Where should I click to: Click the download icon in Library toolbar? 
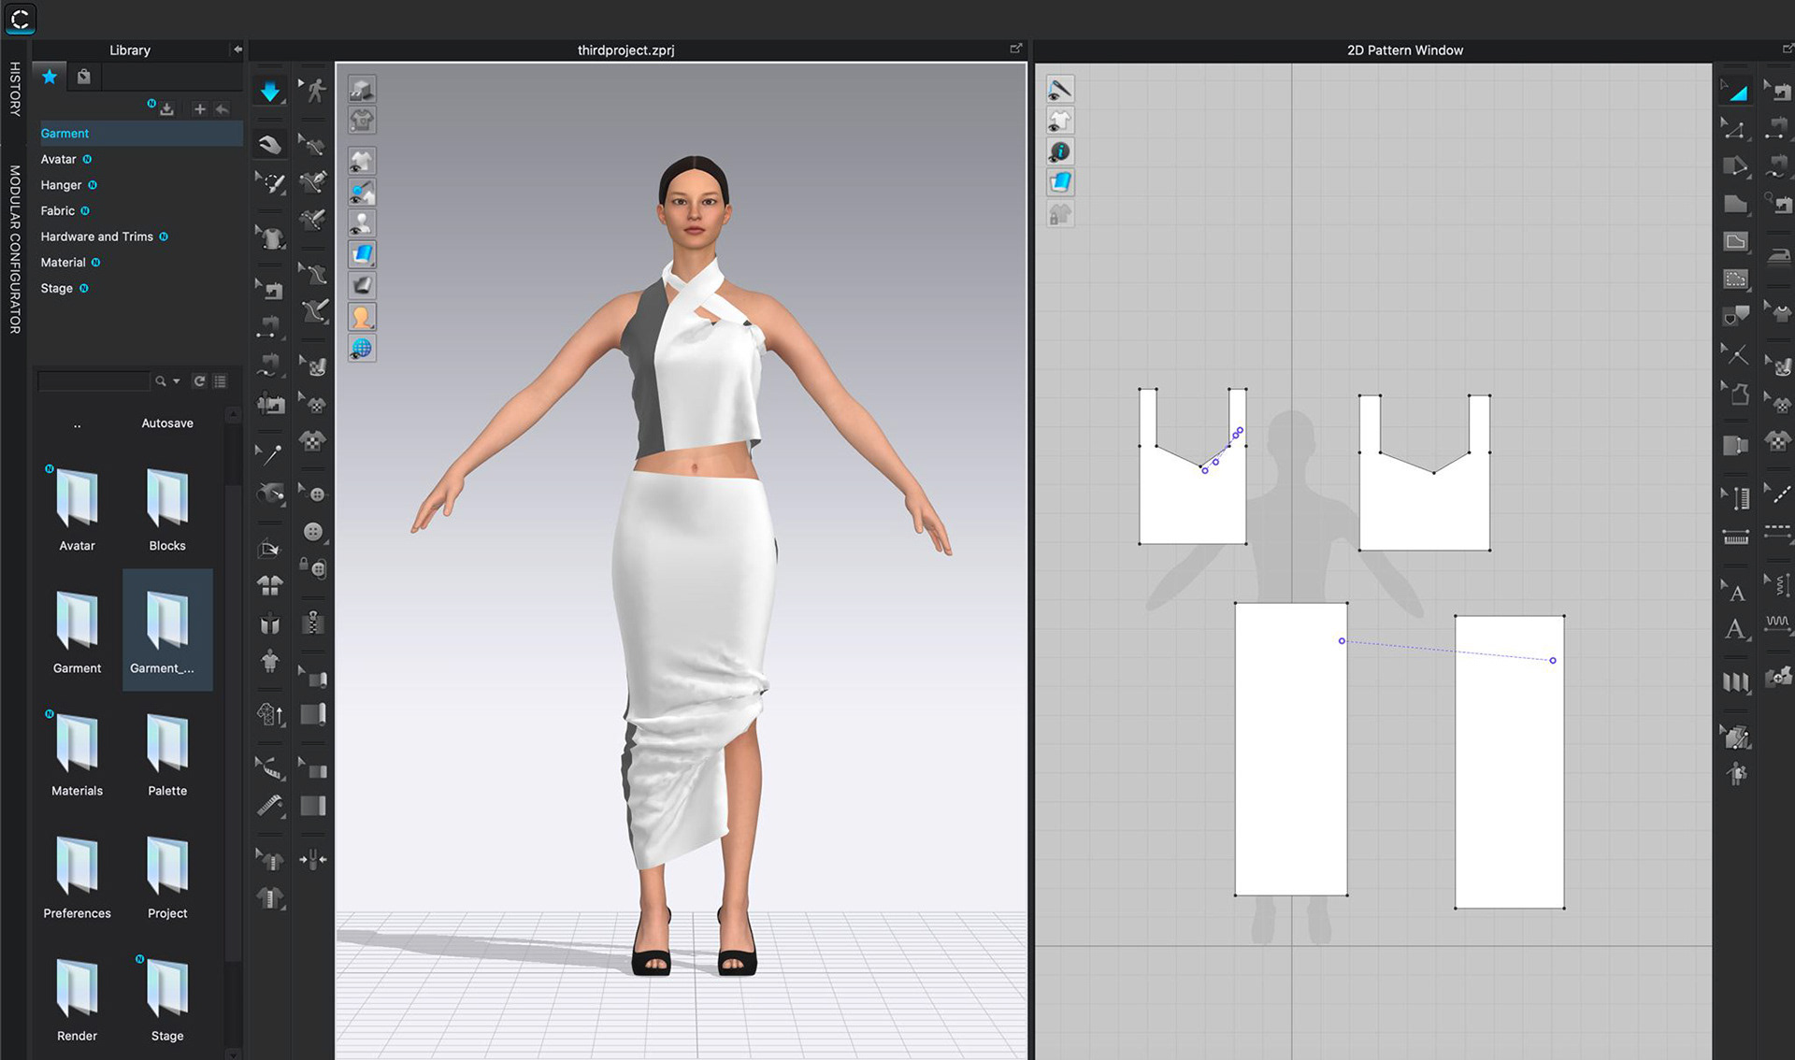(x=166, y=109)
